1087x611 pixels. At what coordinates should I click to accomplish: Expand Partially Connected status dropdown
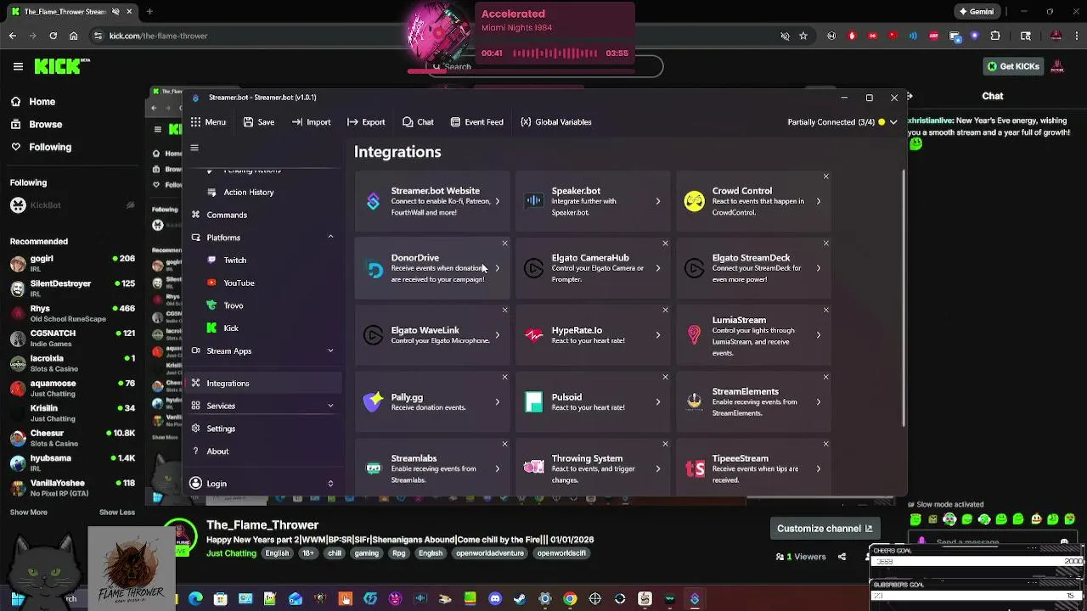pos(893,122)
